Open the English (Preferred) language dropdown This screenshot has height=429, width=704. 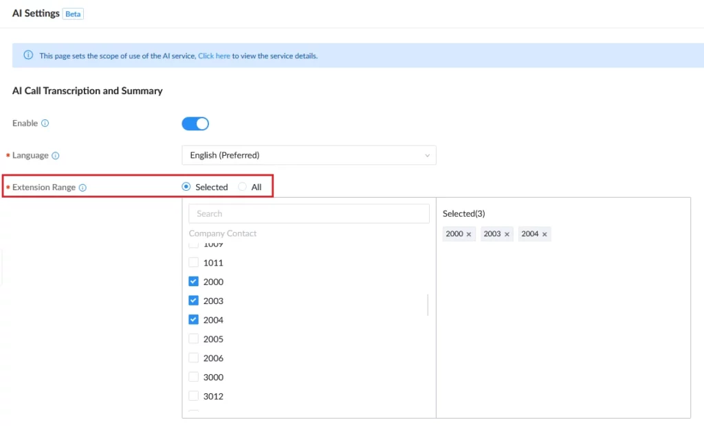point(309,155)
